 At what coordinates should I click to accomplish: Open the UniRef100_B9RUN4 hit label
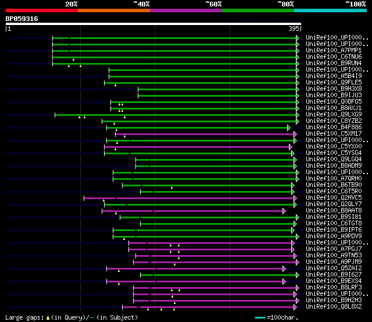pyautogui.click(x=334, y=63)
